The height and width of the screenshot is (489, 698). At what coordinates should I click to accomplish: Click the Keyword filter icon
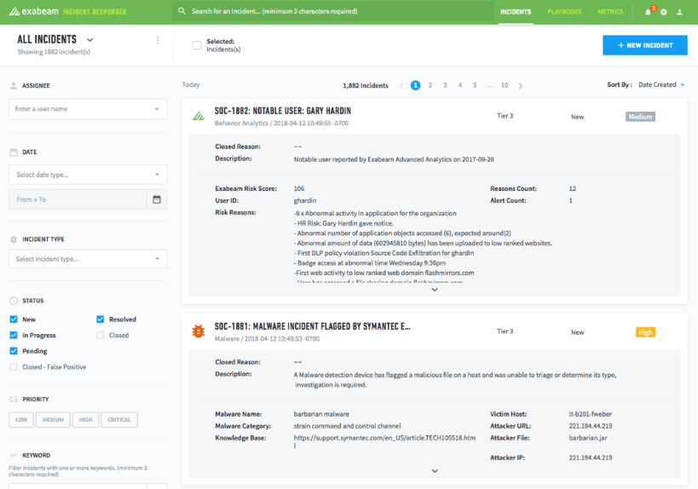pyautogui.click(x=14, y=455)
